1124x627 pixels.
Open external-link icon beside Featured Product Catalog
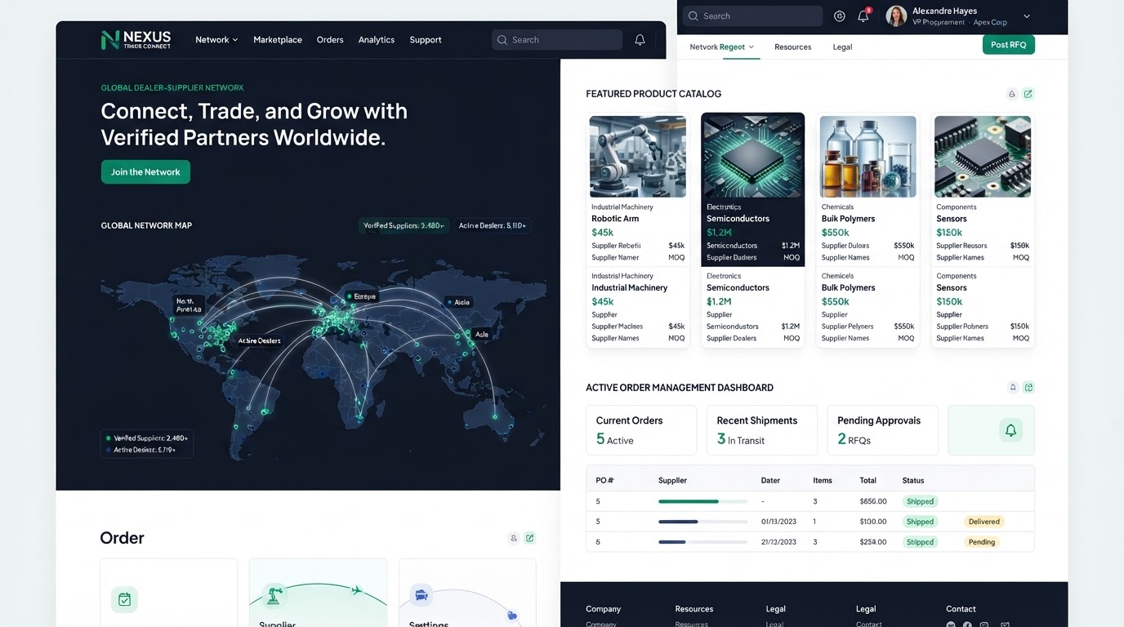(x=1028, y=94)
